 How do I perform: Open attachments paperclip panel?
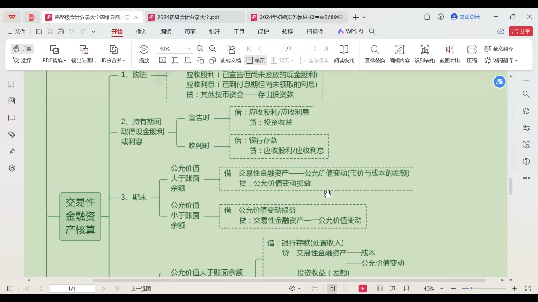[12, 135]
